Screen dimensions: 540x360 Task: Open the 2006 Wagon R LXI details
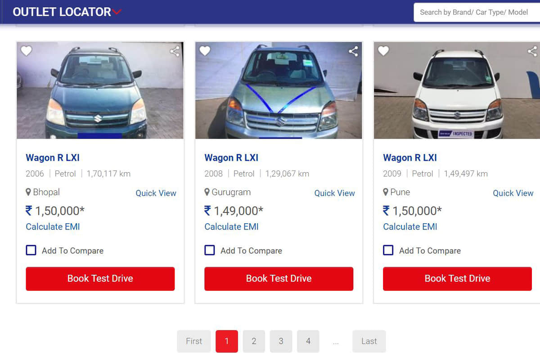[x=52, y=157]
